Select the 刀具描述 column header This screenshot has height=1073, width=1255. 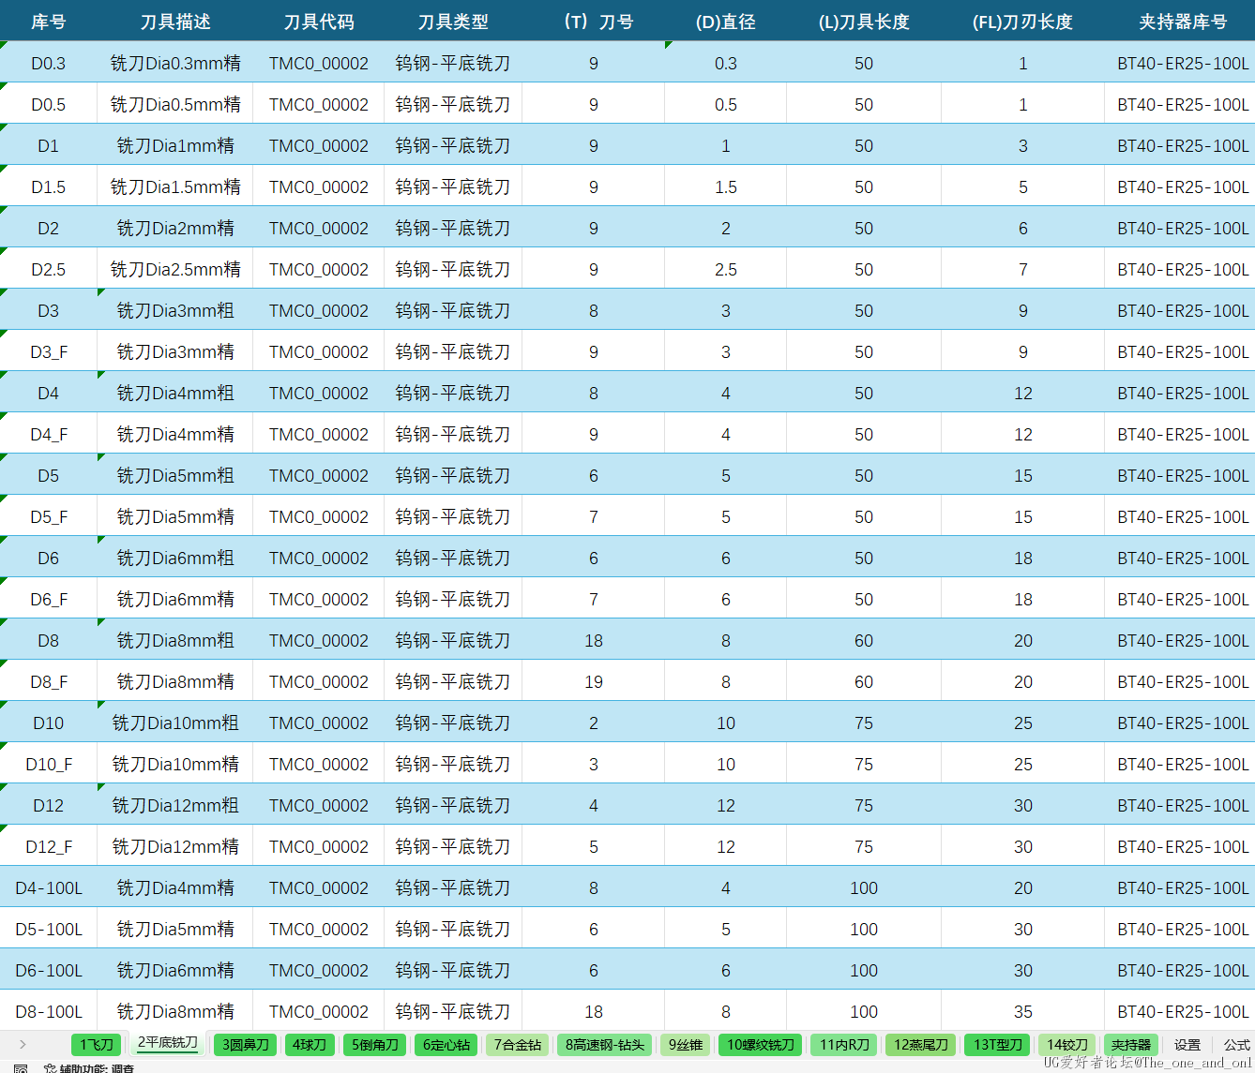(x=175, y=22)
